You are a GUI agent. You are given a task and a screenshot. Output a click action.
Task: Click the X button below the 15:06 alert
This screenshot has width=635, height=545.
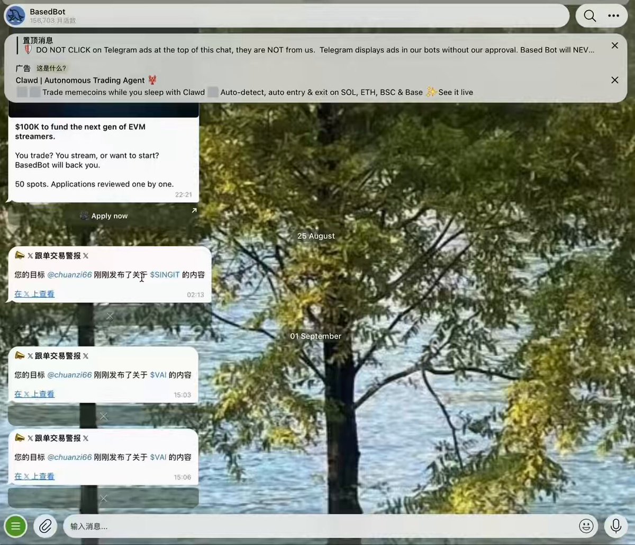point(104,498)
